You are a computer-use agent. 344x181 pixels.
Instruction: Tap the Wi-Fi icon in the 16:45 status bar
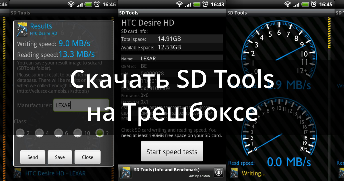click(288, 4)
